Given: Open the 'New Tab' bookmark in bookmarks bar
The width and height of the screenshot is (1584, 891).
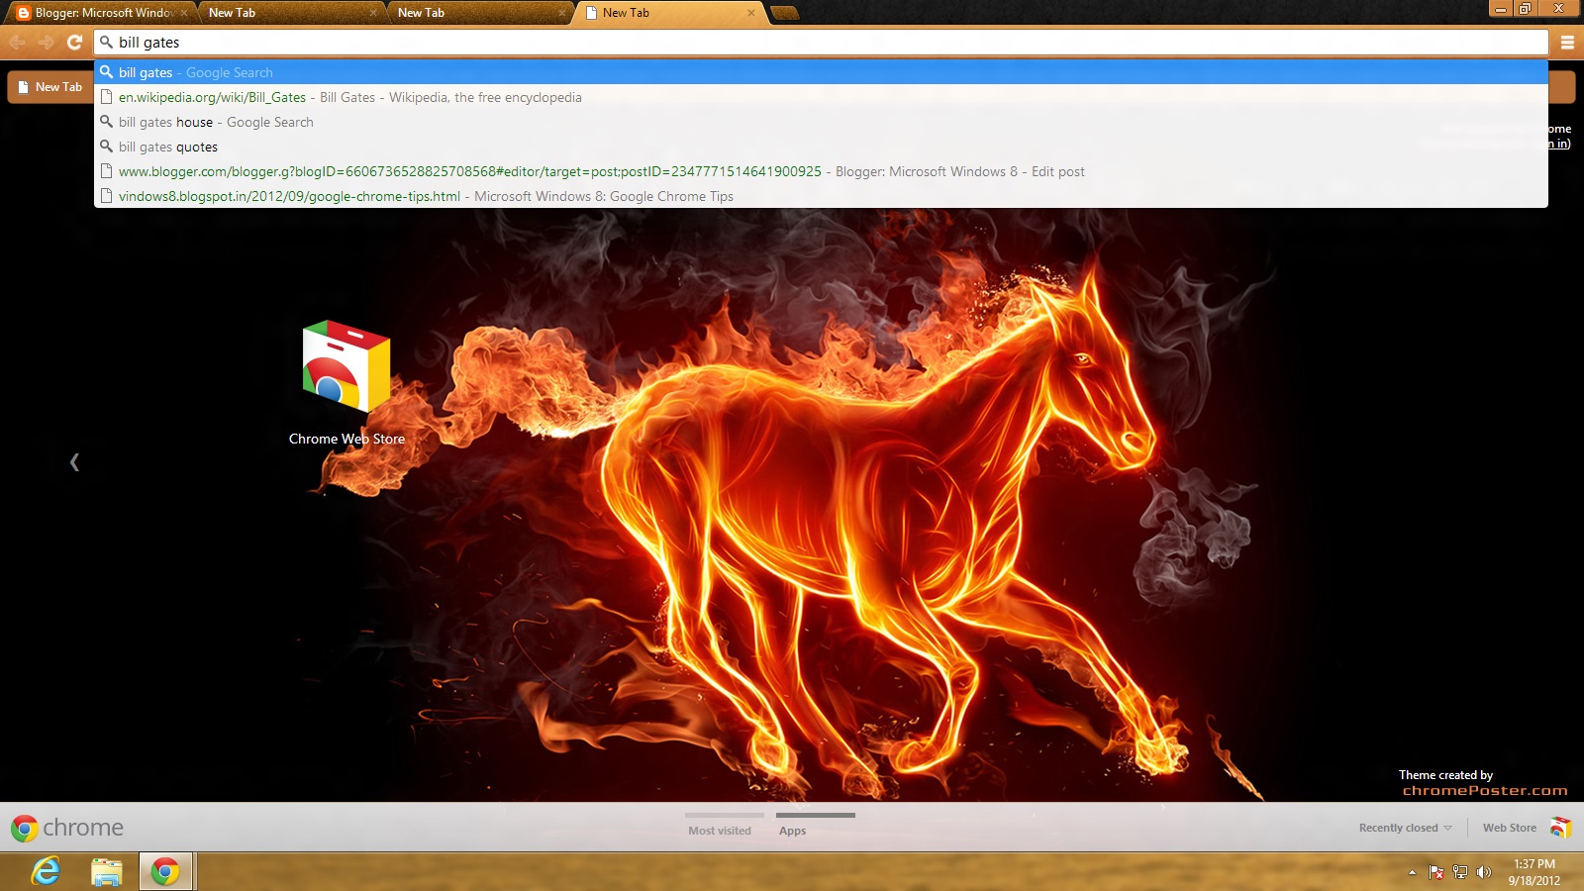Looking at the screenshot, I should coord(49,87).
